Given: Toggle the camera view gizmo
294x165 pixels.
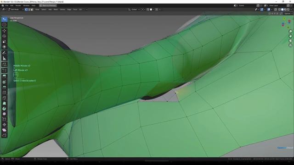Looking at the screenshot, I should [x=290, y=41].
